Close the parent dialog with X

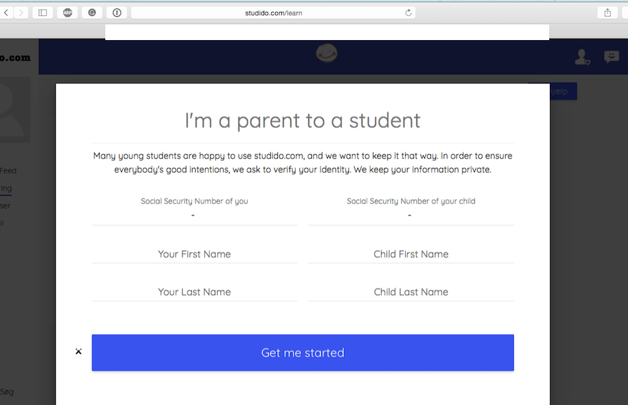[79, 351]
